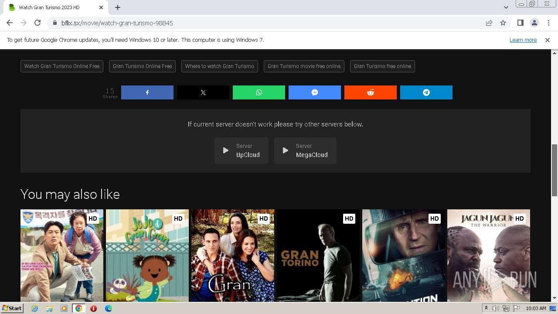Screen dimensions: 558x314
Task: Close the 'Watch Gran Turismo 2023 HD' tab
Action: point(101,7)
